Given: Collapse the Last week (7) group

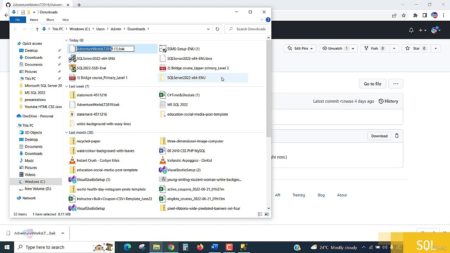Looking at the screenshot, I should [66, 86].
